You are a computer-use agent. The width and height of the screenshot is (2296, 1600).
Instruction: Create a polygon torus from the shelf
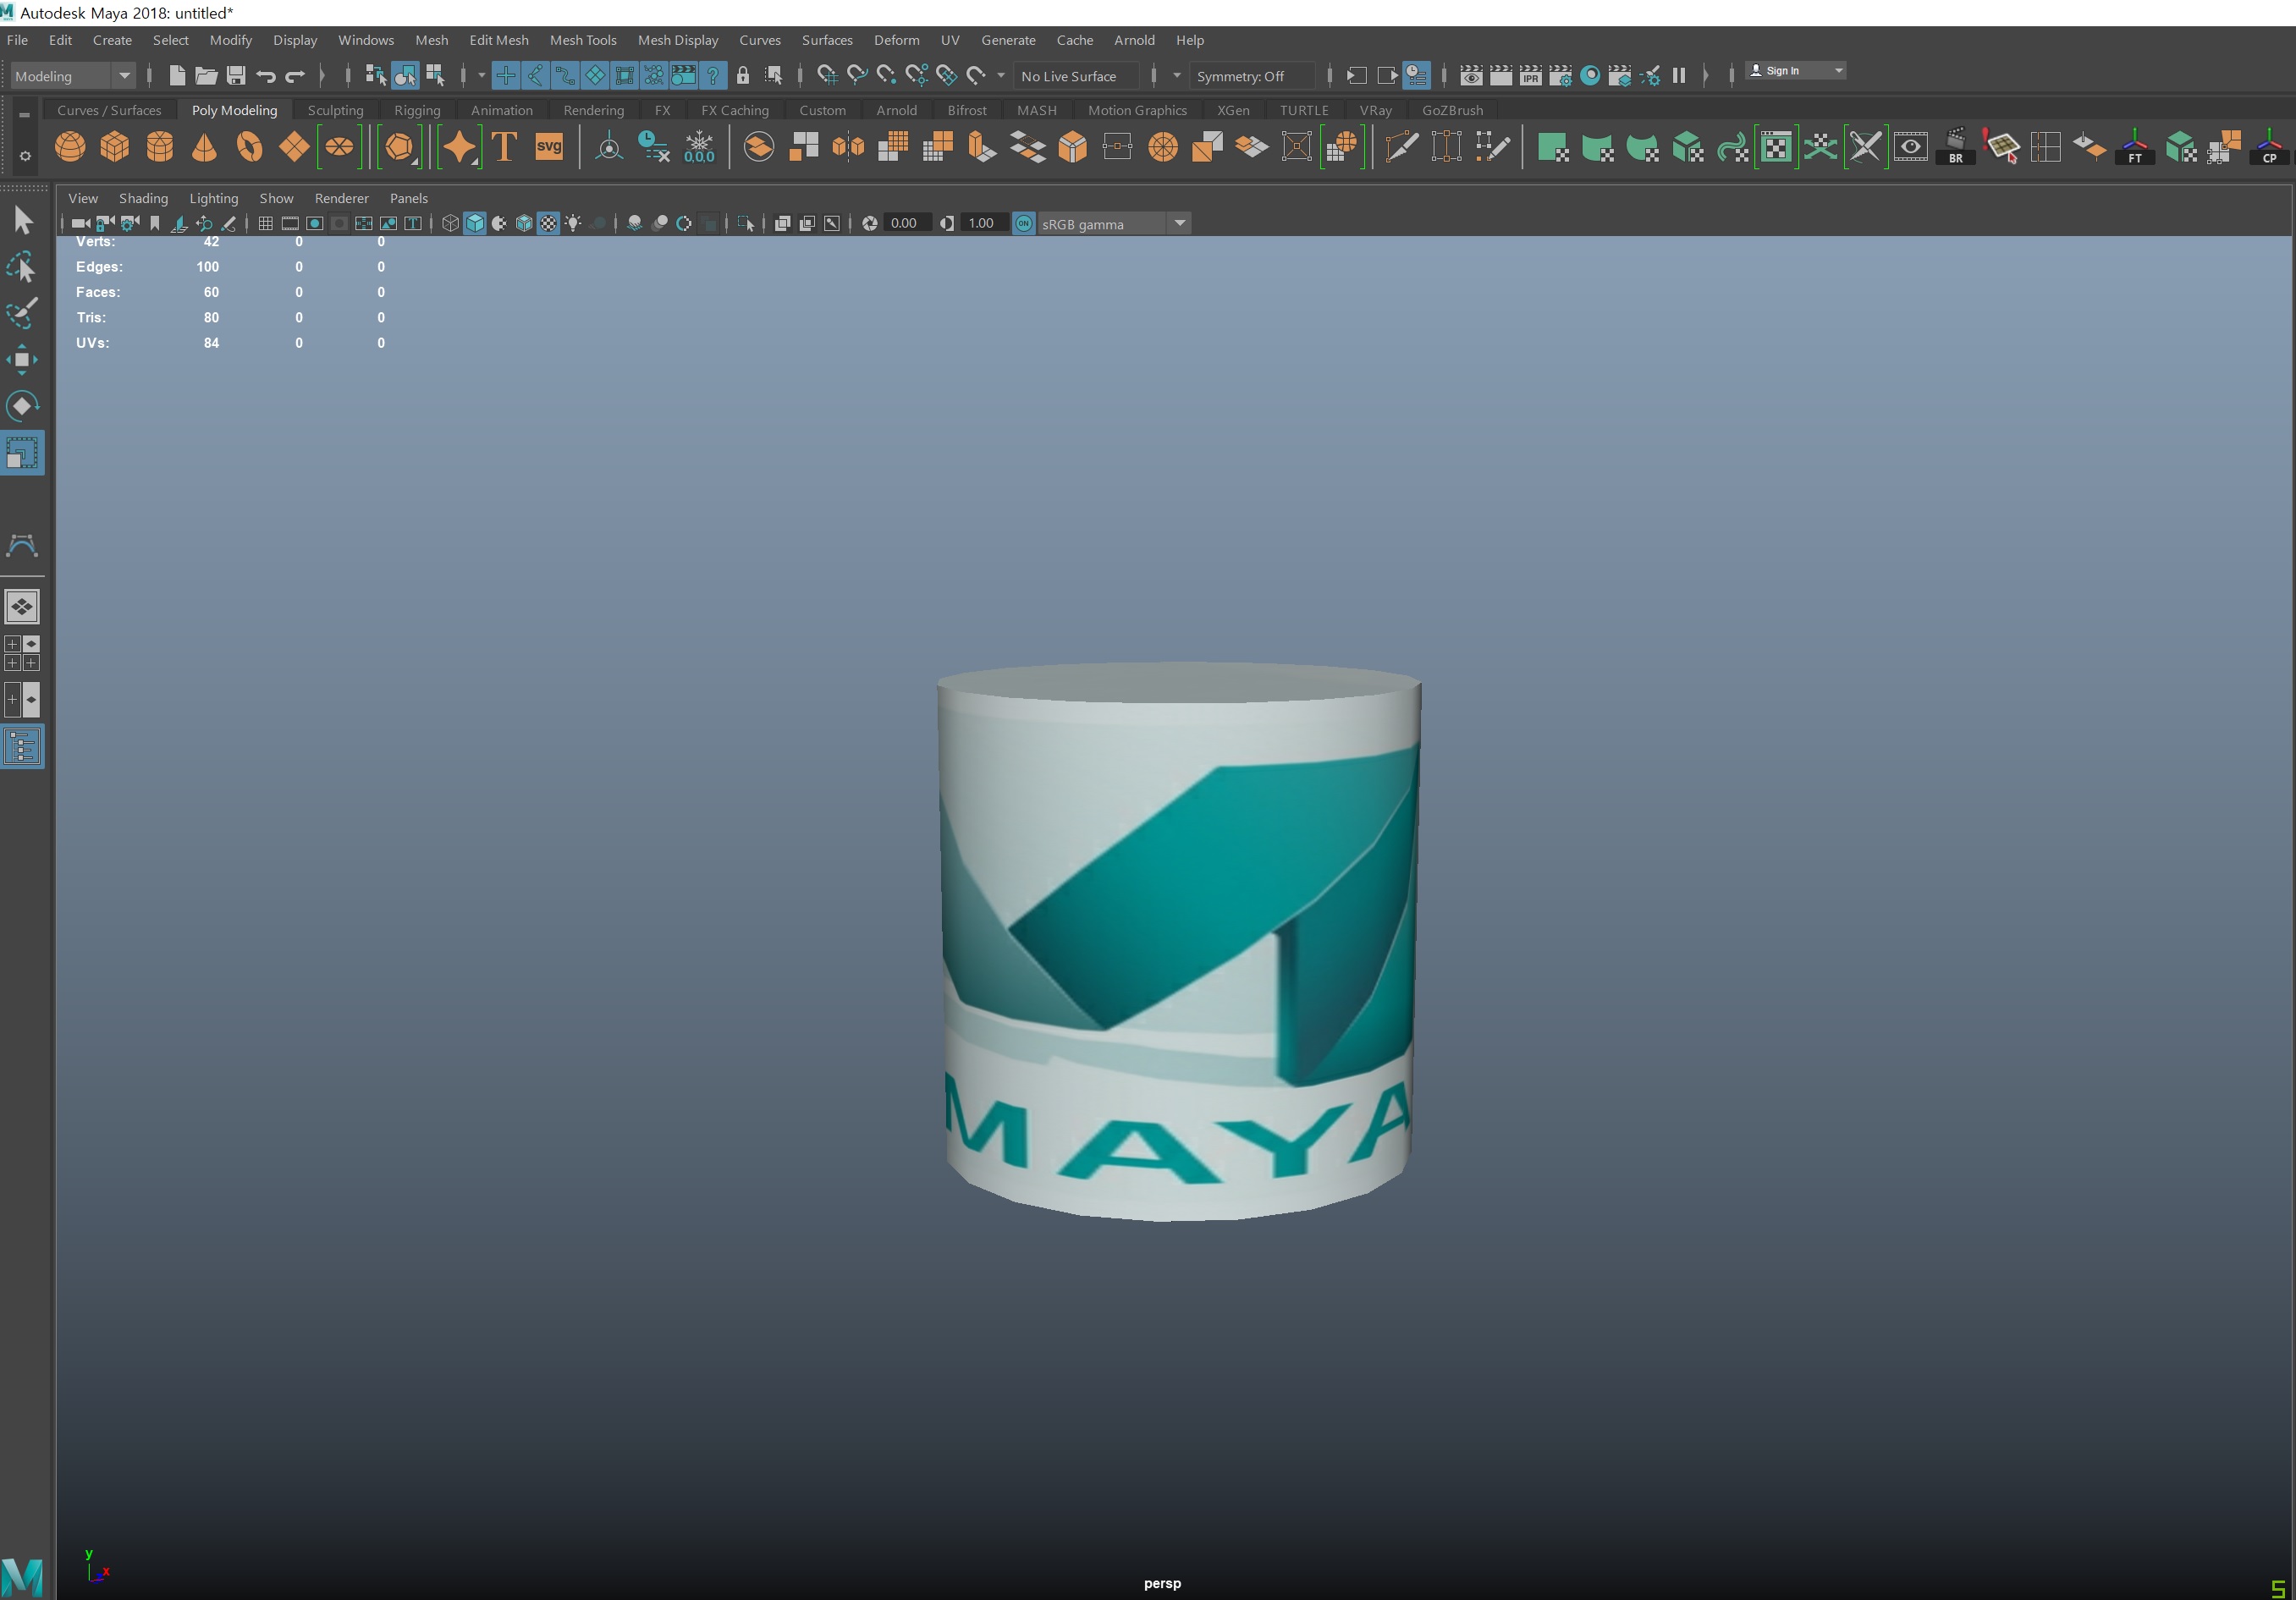pyautogui.click(x=249, y=147)
